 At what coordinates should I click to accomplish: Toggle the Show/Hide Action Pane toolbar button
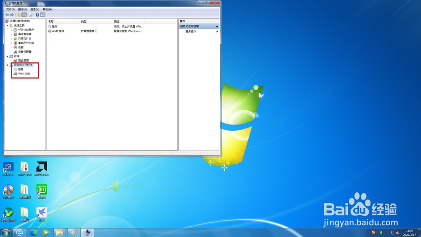[x=43, y=15]
